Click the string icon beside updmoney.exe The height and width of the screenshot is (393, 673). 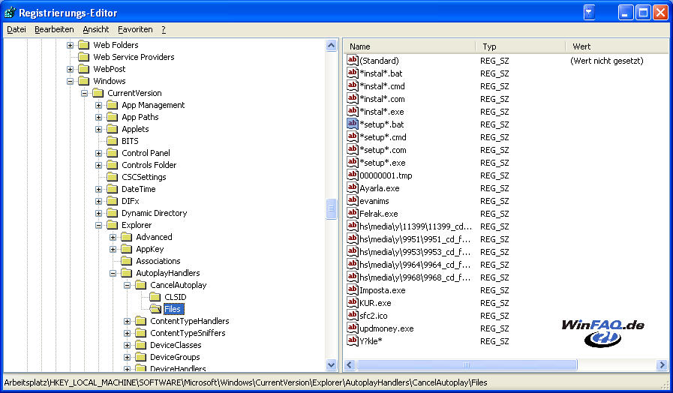tap(353, 328)
